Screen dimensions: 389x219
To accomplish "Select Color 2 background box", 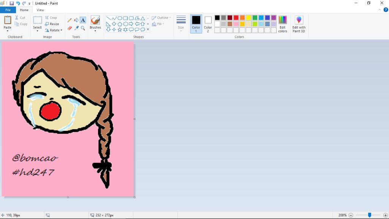I will coord(208,24).
